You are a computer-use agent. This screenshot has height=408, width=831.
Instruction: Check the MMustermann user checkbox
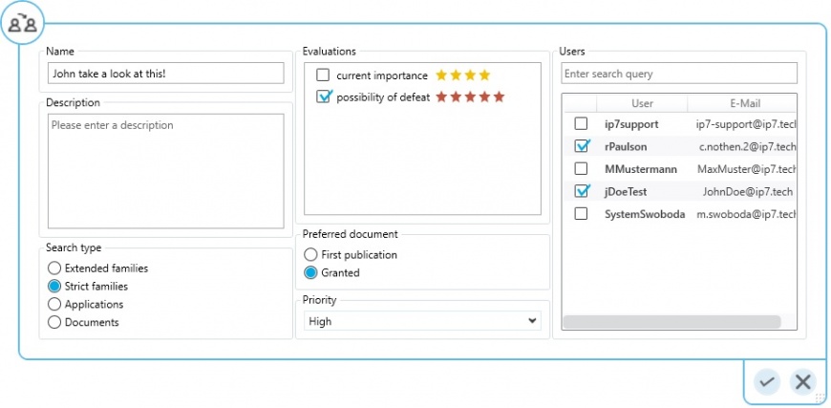coord(581,169)
